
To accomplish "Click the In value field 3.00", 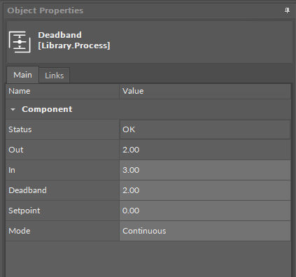I will click(x=205, y=170).
